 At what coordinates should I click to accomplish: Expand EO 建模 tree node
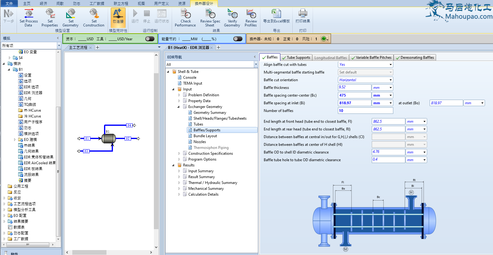[15, 140]
